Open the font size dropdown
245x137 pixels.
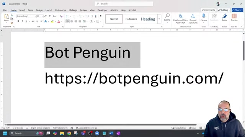(x=42, y=16)
